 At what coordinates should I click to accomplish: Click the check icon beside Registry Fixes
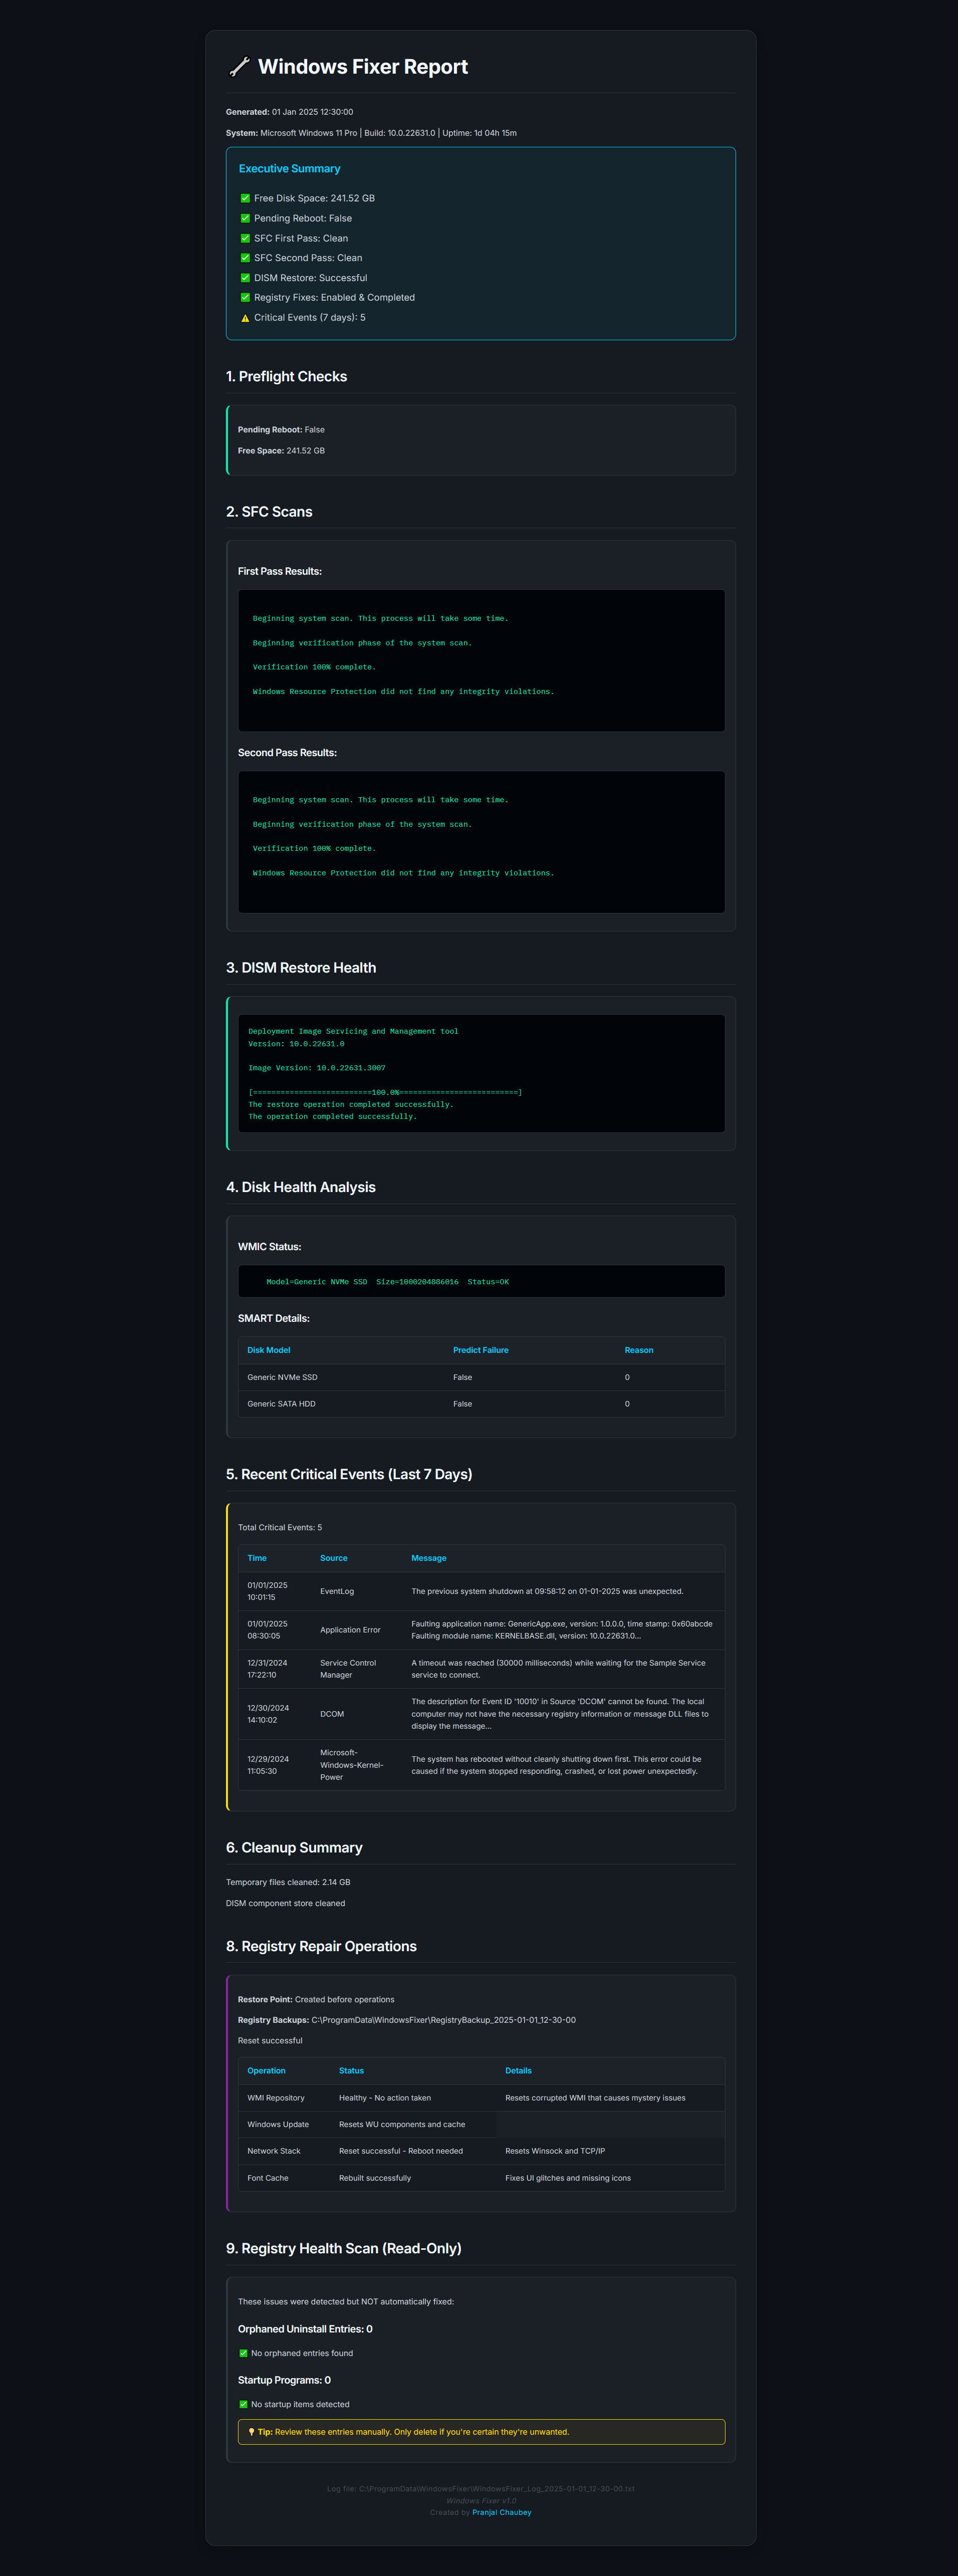tap(245, 298)
